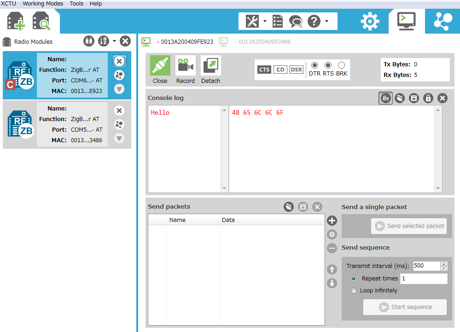
Task: Click Start sequence button
Action: point(405,307)
